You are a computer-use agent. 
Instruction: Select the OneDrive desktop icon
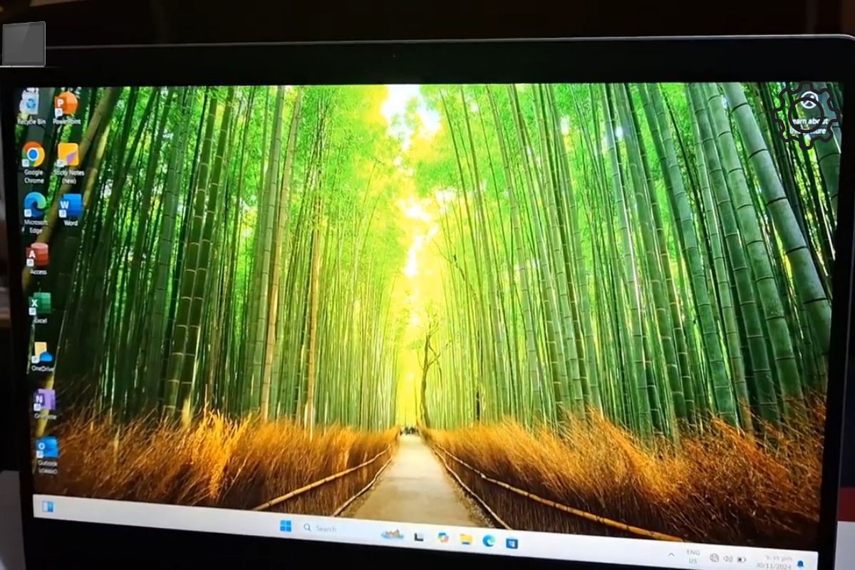tap(41, 357)
